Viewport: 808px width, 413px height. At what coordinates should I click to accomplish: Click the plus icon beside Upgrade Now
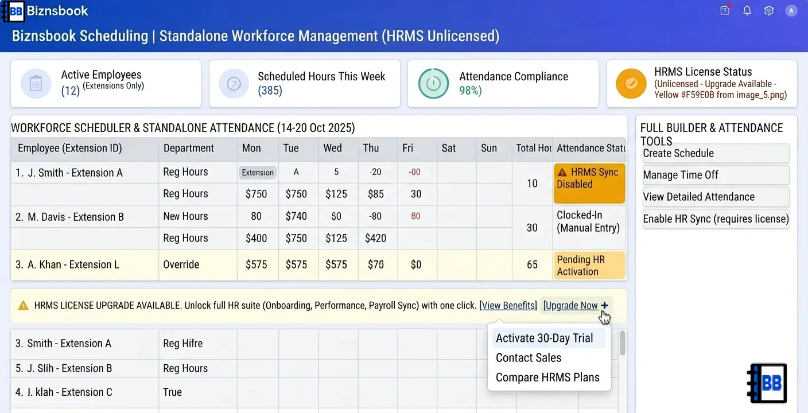pyautogui.click(x=604, y=305)
